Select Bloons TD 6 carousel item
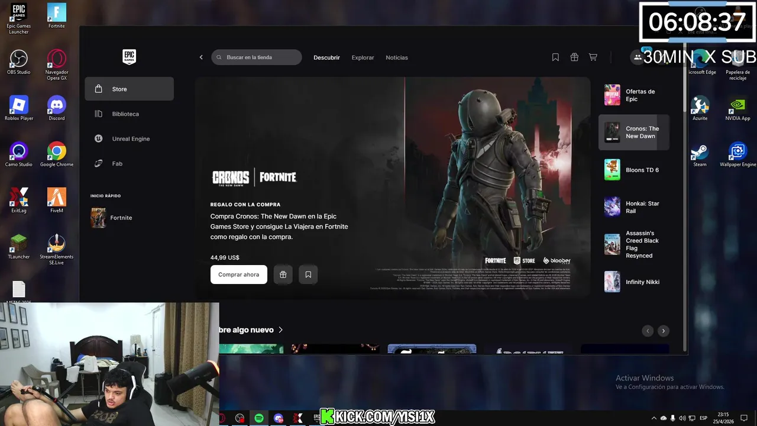 (634, 170)
